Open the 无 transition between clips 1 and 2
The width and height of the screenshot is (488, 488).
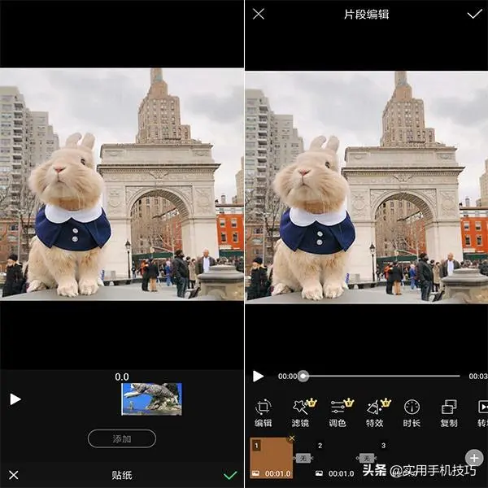tap(303, 458)
